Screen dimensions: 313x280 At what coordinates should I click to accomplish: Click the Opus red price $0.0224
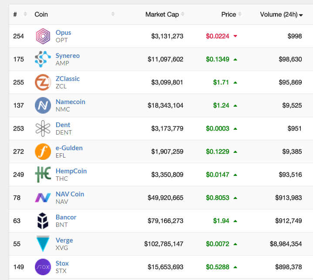218,36
